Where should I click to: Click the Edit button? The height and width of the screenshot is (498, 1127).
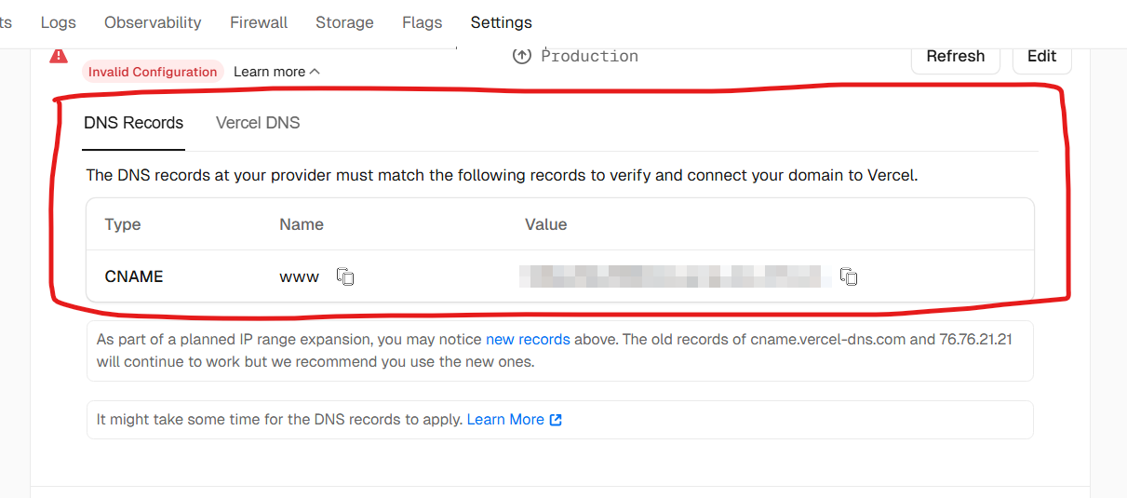coord(1041,56)
